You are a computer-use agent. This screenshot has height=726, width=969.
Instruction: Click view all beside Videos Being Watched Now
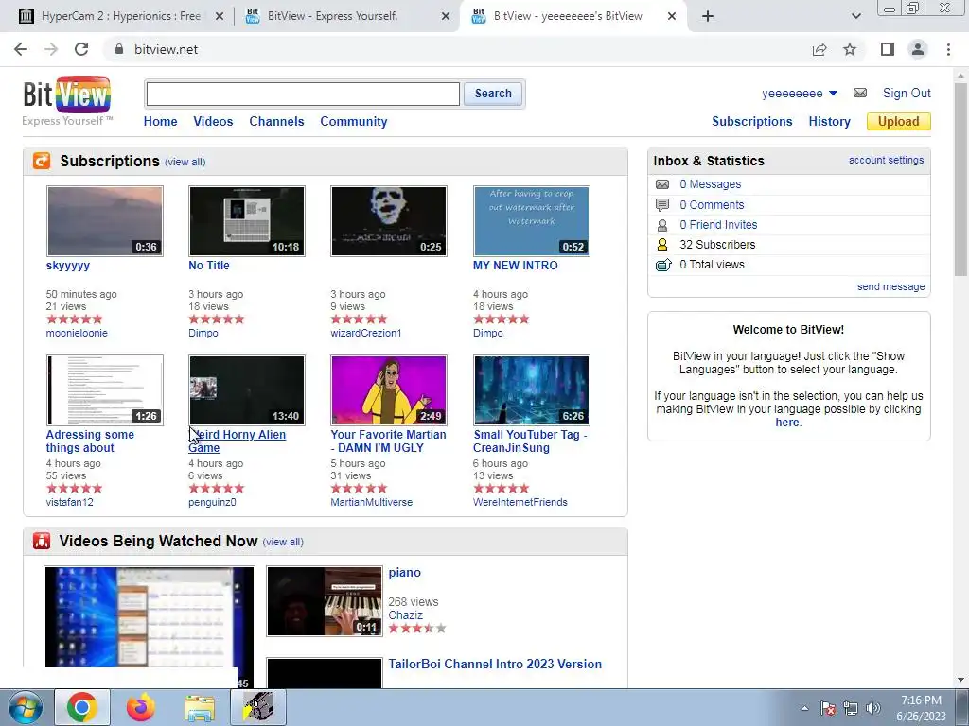283,542
